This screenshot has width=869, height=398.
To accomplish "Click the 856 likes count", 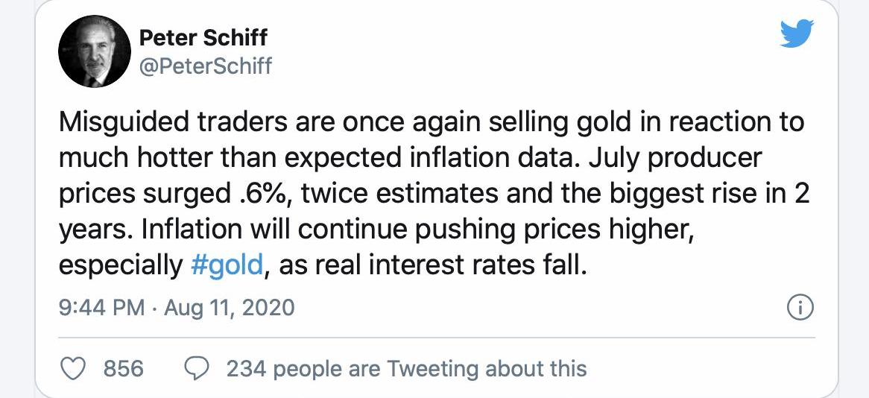I will [x=124, y=369].
